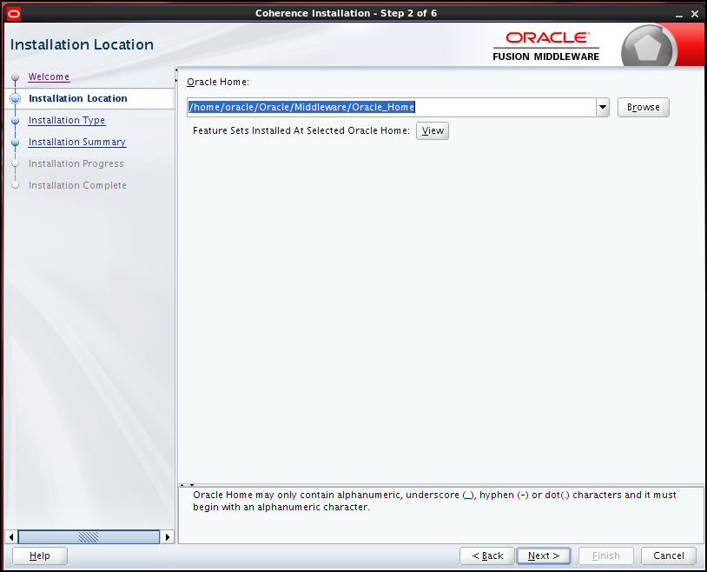
Task: Click View to see installed feature sets
Action: click(432, 130)
